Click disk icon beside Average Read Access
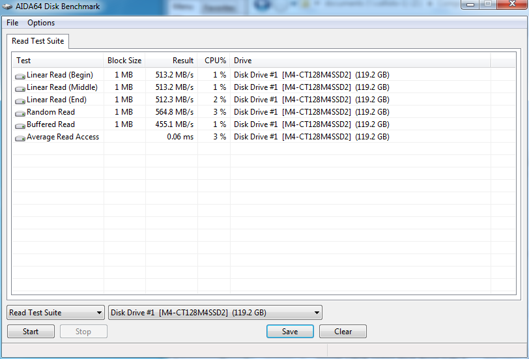 [x=20, y=138]
